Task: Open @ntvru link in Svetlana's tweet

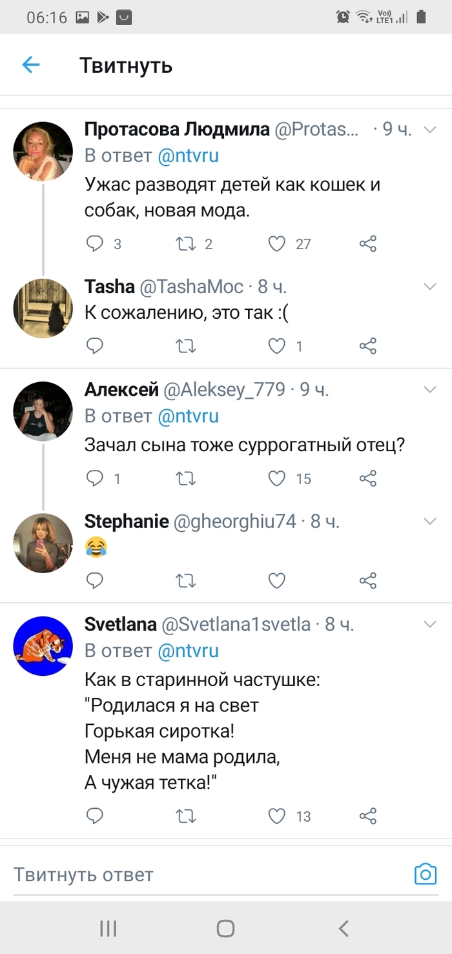Action: coord(189,651)
